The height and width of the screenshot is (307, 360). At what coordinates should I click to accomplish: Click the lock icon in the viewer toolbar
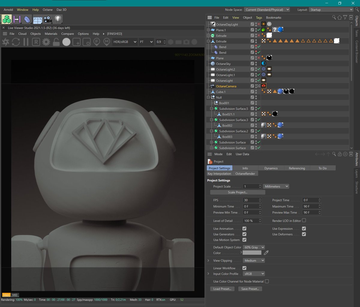(x=56, y=42)
